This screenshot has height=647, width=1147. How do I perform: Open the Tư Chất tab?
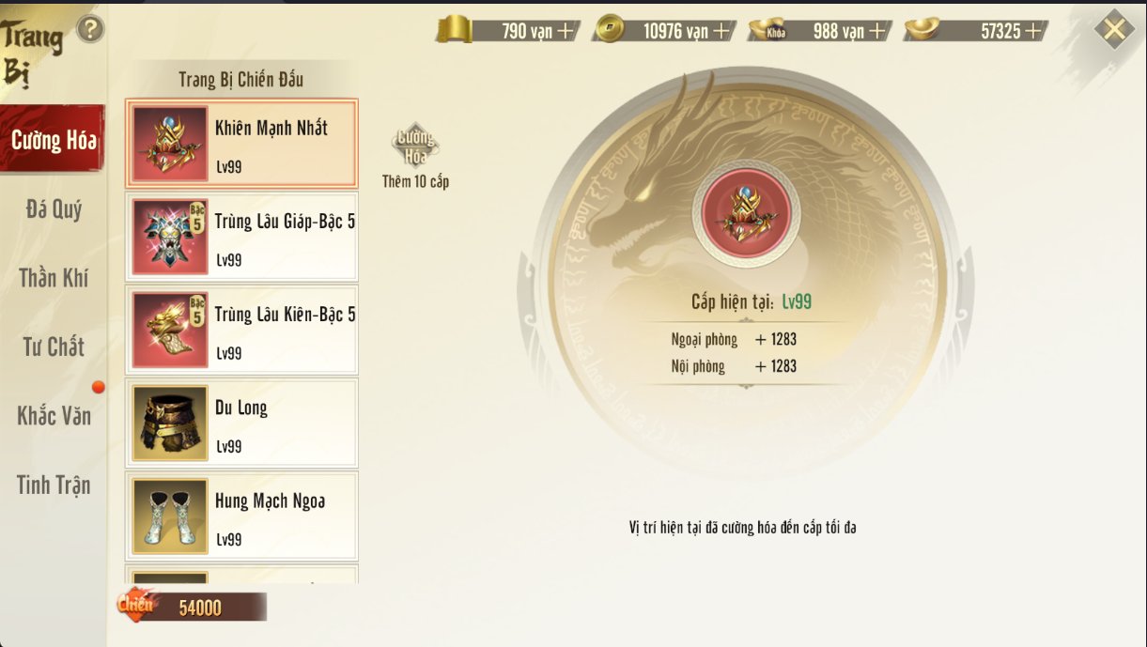(54, 347)
